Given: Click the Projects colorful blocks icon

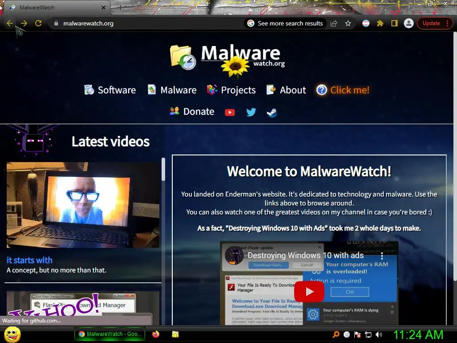Looking at the screenshot, I should coord(212,89).
